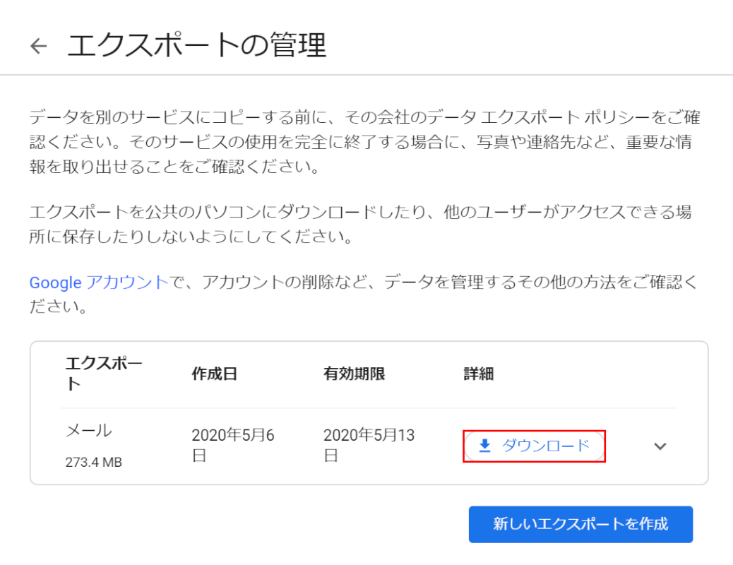Click the 作成日 column header
Image resolution: width=733 pixels, height=565 pixels.
pos(214,374)
